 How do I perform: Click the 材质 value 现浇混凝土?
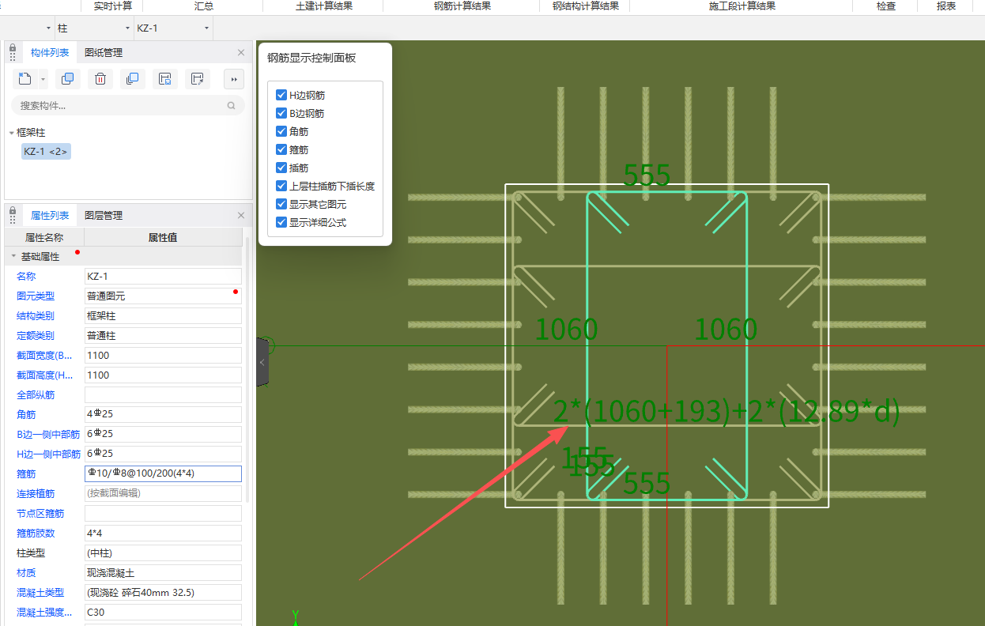[163, 572]
